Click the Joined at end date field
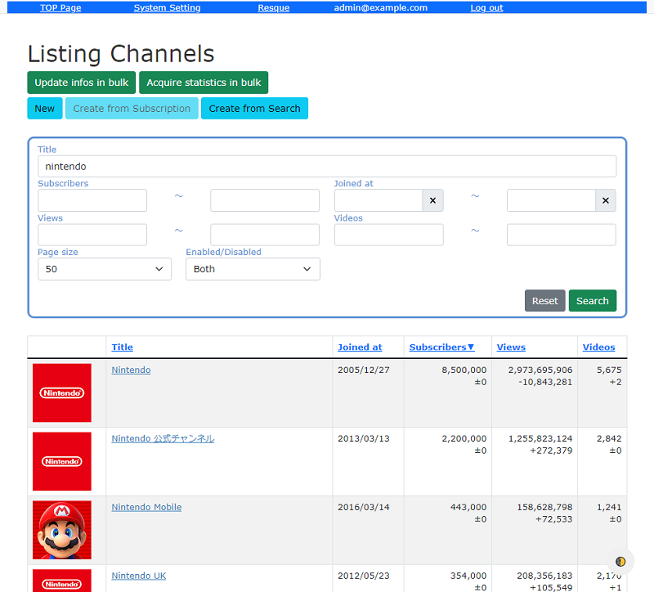Screen dimensions: 654x592 click(551, 200)
